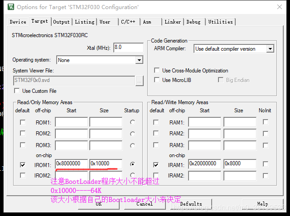The height and width of the screenshot is (216, 290).
Task: Uncheck the IRAM1 default checkbox
Action: (156, 165)
